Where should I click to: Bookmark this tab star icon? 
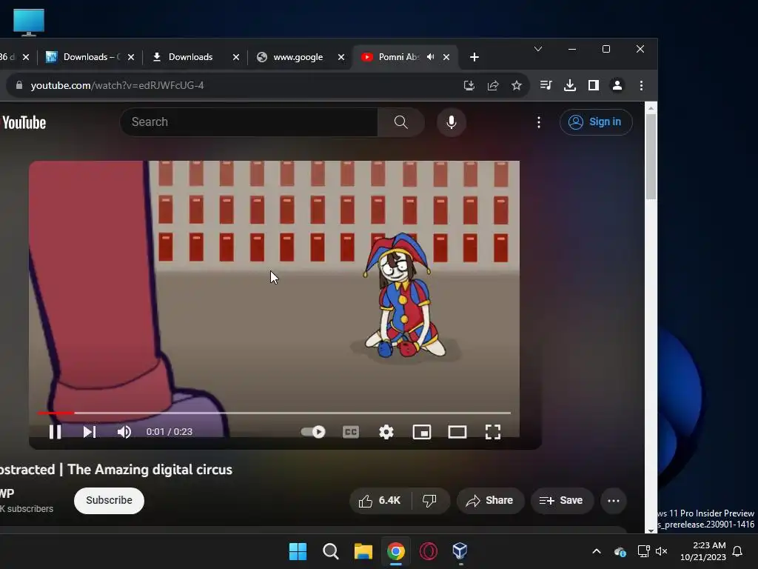point(516,86)
